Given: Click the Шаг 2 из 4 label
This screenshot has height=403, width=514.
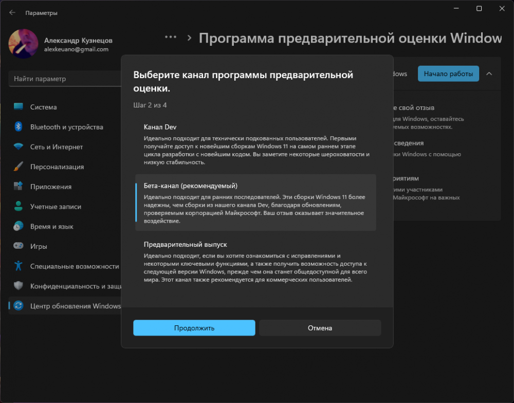Looking at the screenshot, I should tap(150, 105).
